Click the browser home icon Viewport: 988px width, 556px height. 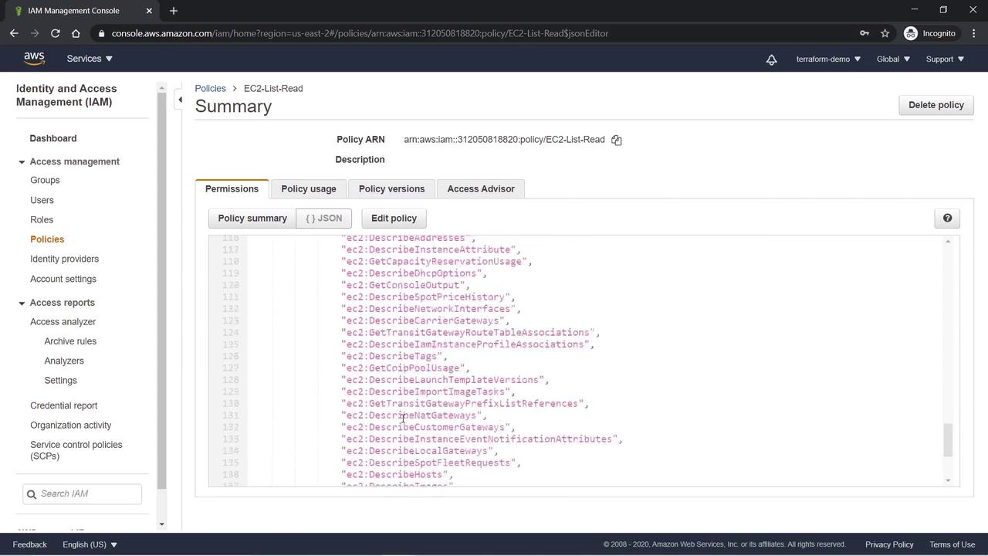pos(76,33)
